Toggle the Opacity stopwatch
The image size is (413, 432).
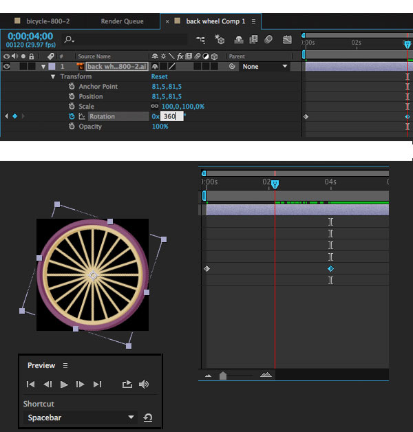[72, 126]
